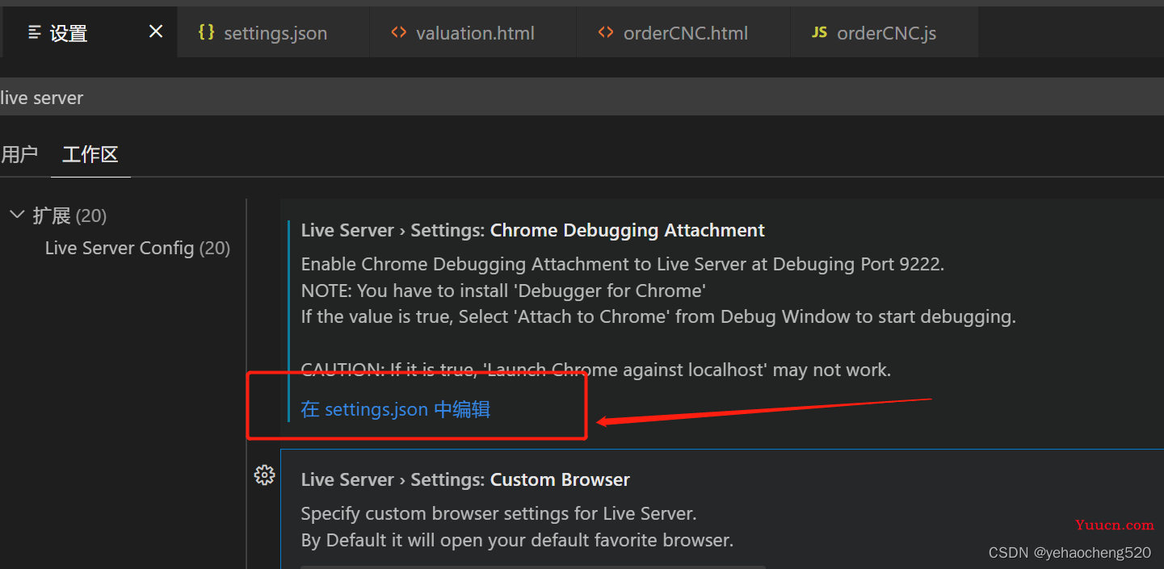Image resolution: width=1164 pixels, height=569 pixels.
Task: Collapse the 扩展 (20) tree node
Action: point(16,215)
